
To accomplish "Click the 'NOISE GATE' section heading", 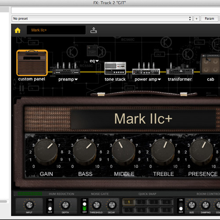I will click(100, 194).
